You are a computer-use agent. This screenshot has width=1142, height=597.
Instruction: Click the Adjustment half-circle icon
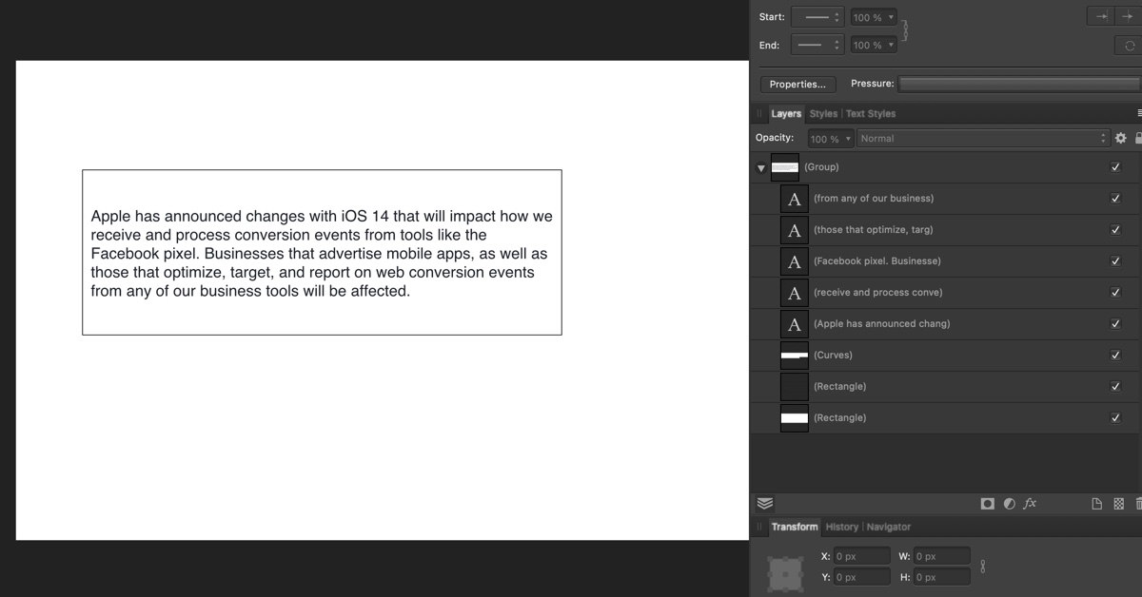[x=1009, y=504]
